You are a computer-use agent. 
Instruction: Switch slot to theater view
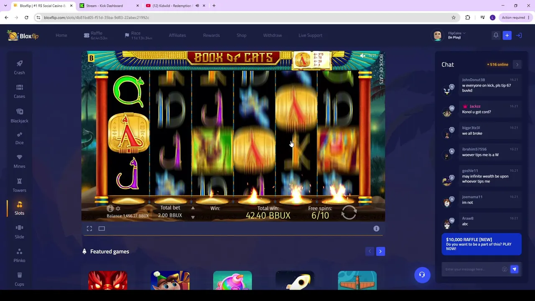tap(102, 229)
